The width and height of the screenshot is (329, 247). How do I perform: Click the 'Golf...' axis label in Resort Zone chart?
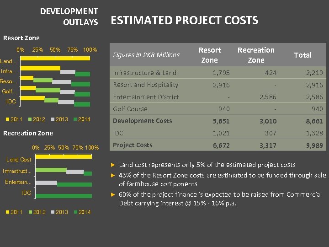[x=9, y=91]
